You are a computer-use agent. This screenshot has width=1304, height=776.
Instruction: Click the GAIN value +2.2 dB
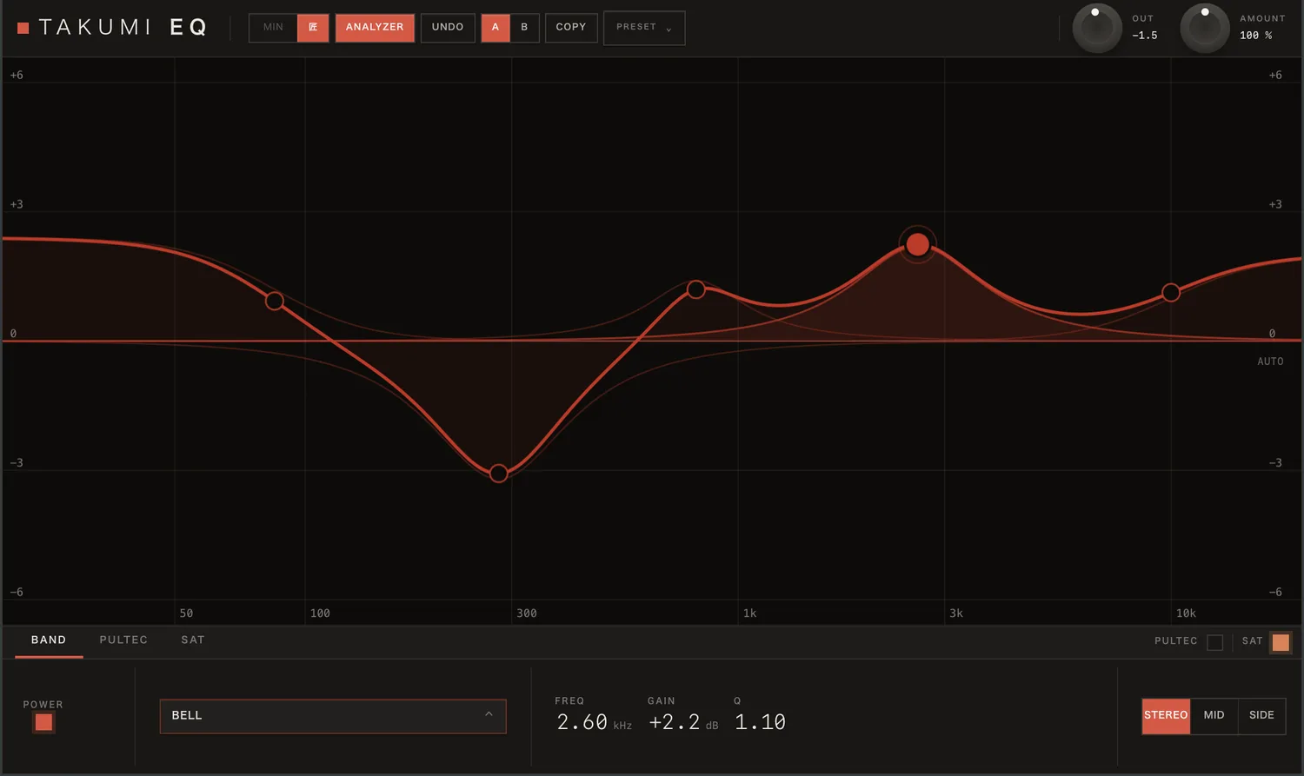point(683,722)
